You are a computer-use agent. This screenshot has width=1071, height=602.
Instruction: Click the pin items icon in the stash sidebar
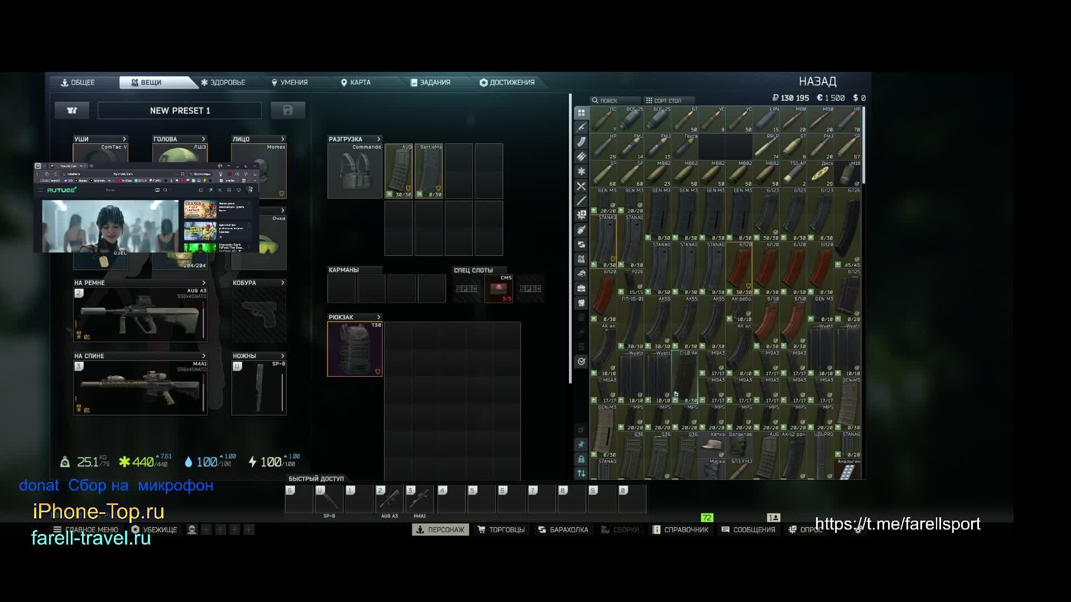pos(581,444)
